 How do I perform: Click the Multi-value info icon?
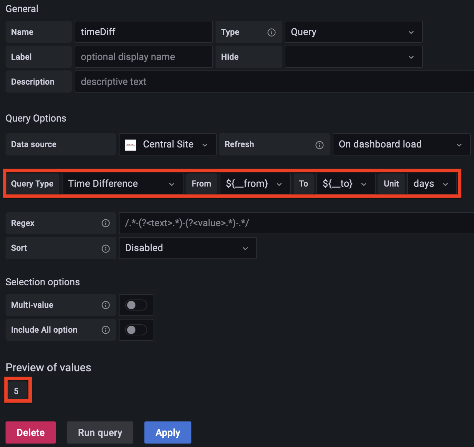(106, 305)
